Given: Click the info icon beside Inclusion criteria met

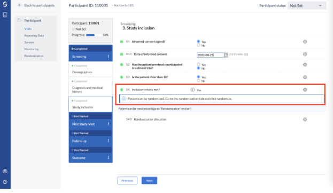Looking at the screenshot, I should (x=192, y=90).
